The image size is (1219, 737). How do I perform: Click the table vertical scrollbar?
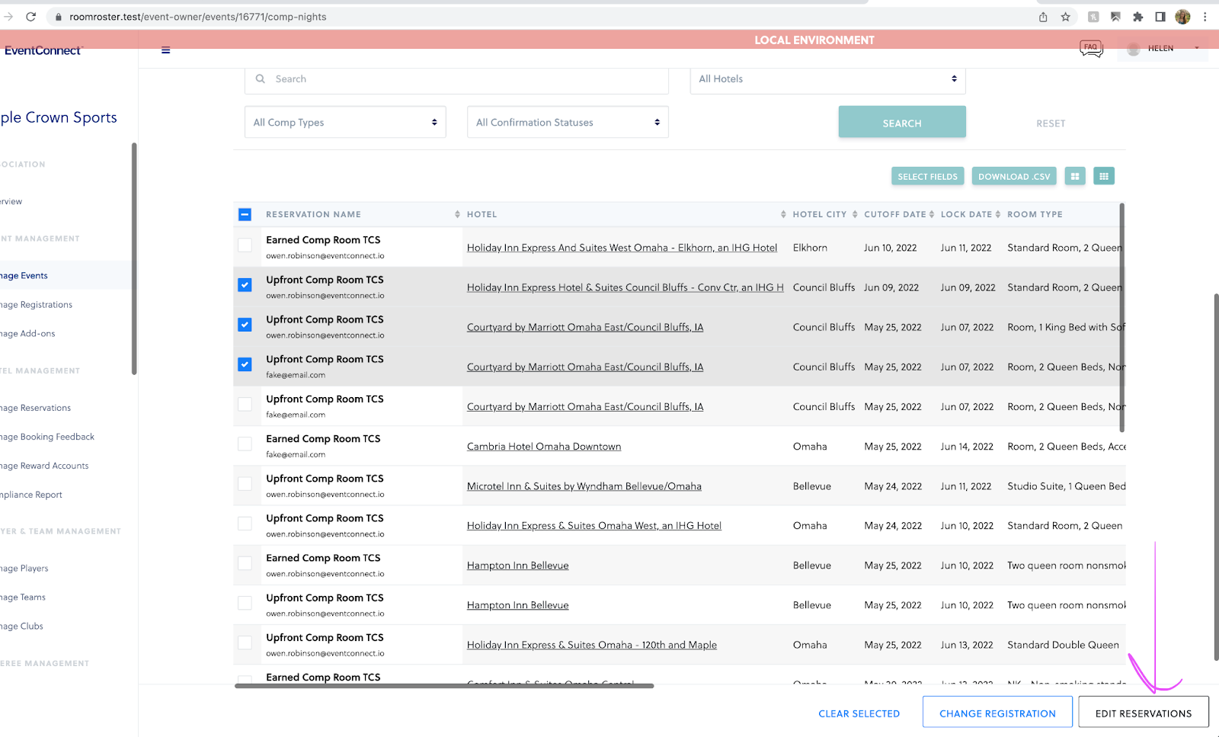[x=1122, y=318]
